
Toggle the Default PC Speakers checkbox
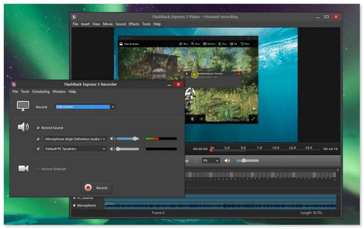pos(38,149)
